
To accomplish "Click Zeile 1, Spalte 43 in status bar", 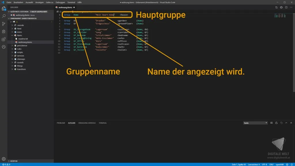I will (x=239, y=165).
